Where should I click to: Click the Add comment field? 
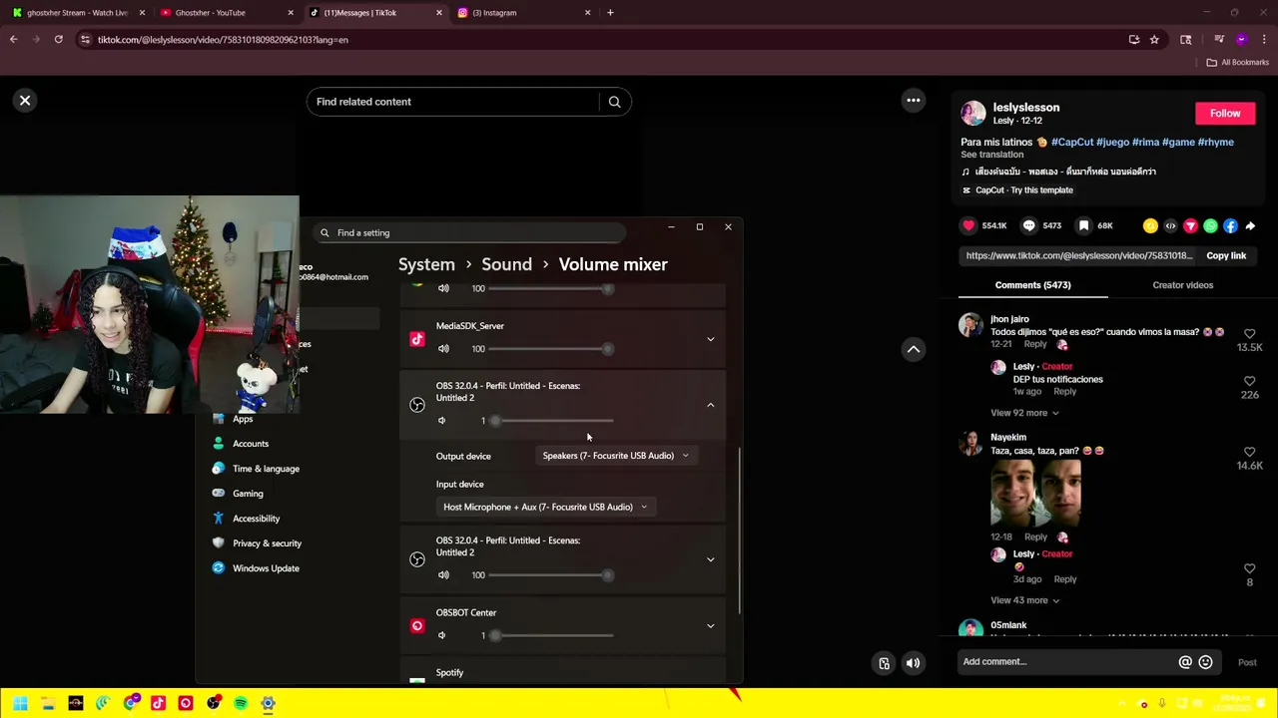[1066, 662]
